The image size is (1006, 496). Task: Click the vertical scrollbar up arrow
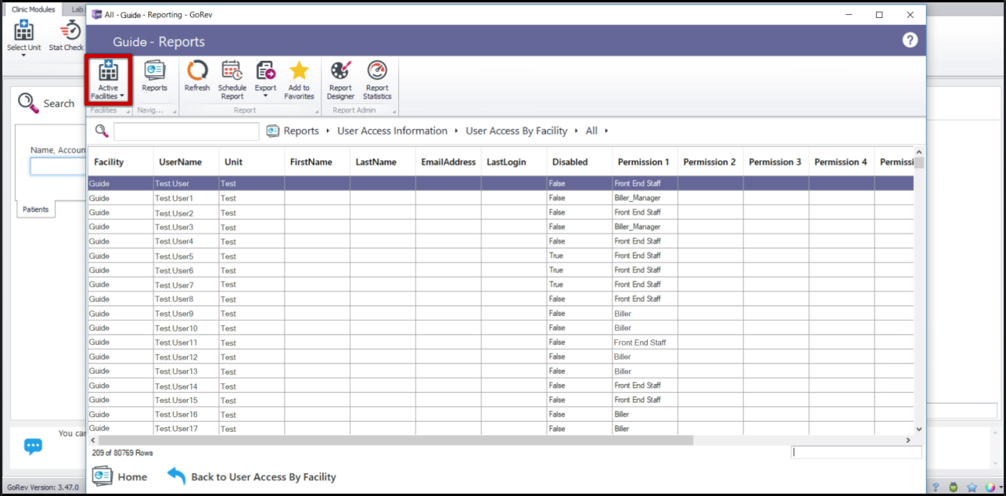(x=919, y=152)
